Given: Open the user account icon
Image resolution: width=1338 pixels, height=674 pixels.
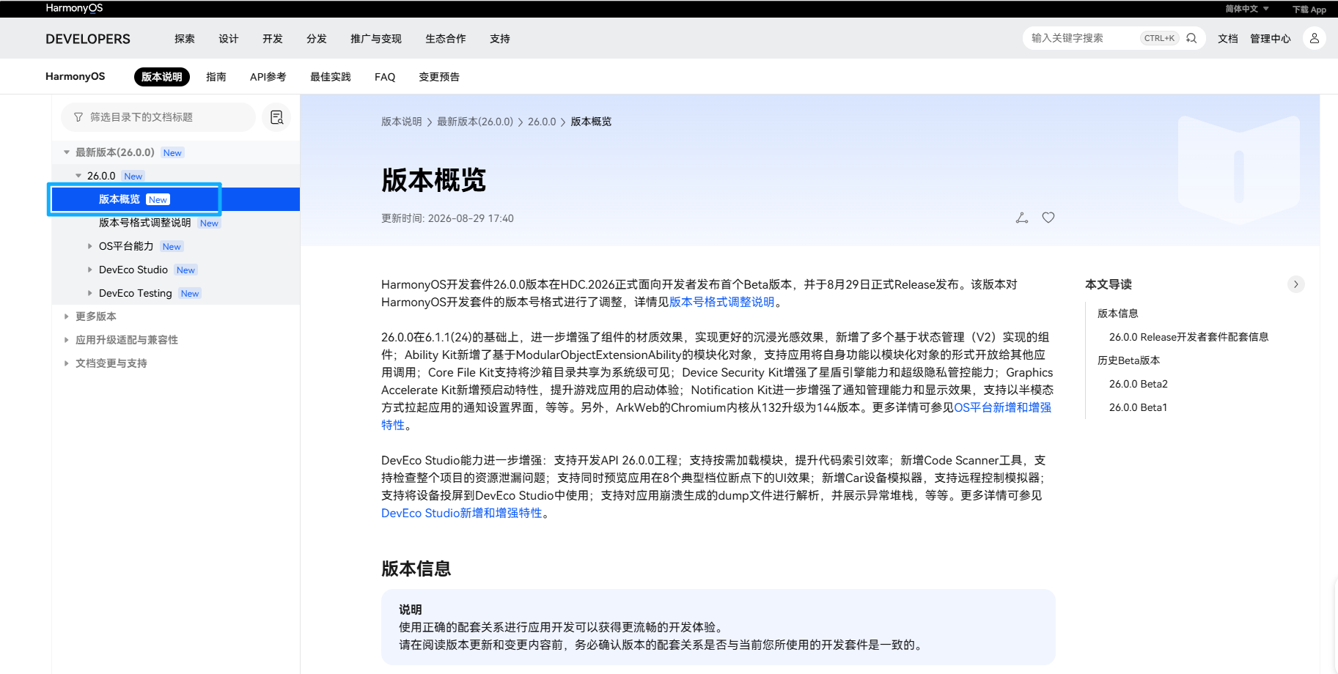Looking at the screenshot, I should [x=1315, y=38].
